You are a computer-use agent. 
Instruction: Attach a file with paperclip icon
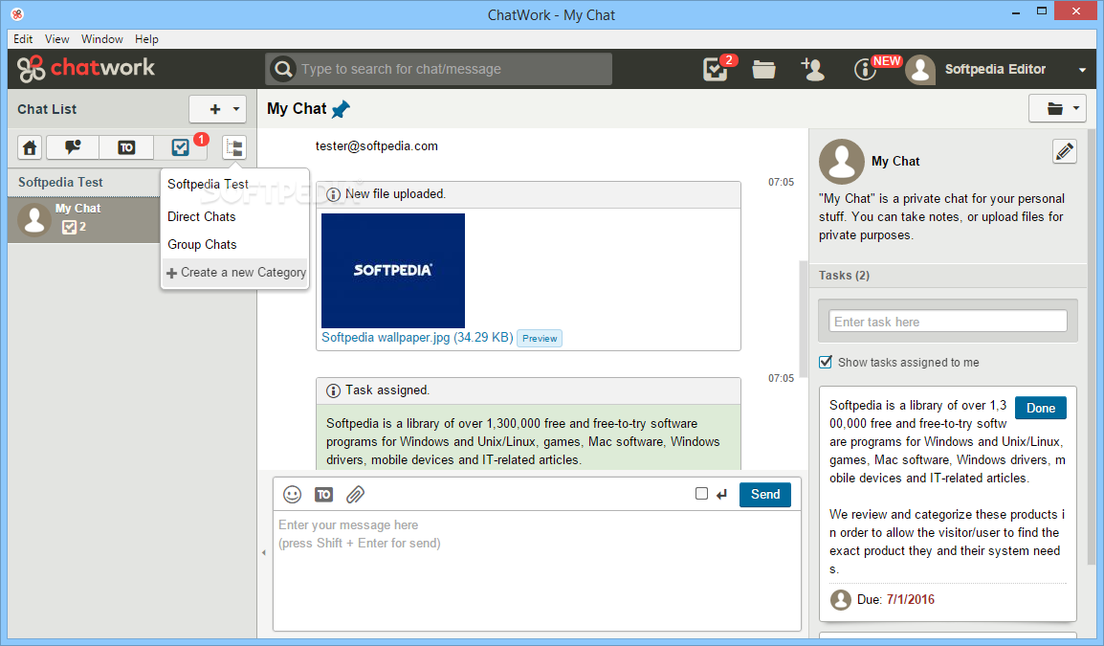click(356, 495)
